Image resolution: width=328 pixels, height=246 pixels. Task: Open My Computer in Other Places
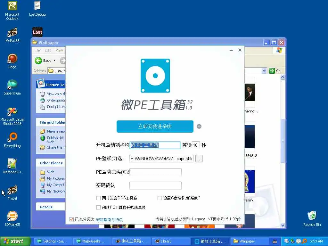point(56,185)
